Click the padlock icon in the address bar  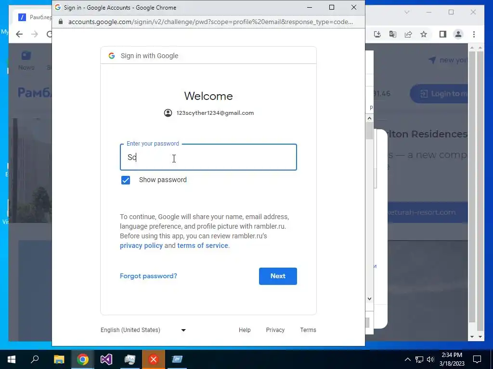coord(61,22)
